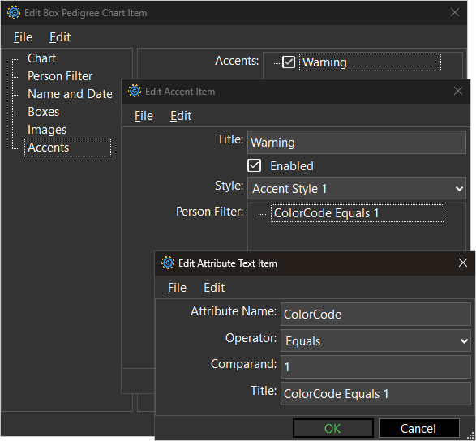
Task: Select the Chart tree item
Action: 41,58
